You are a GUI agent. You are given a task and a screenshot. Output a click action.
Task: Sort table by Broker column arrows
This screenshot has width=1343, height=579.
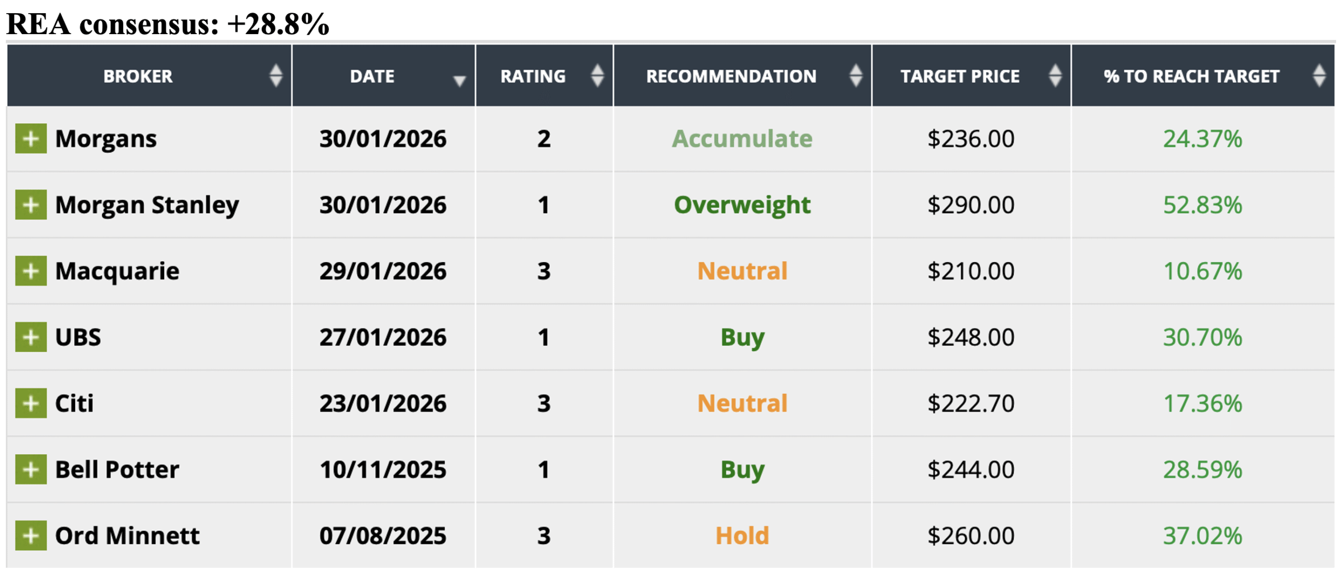[x=275, y=76]
